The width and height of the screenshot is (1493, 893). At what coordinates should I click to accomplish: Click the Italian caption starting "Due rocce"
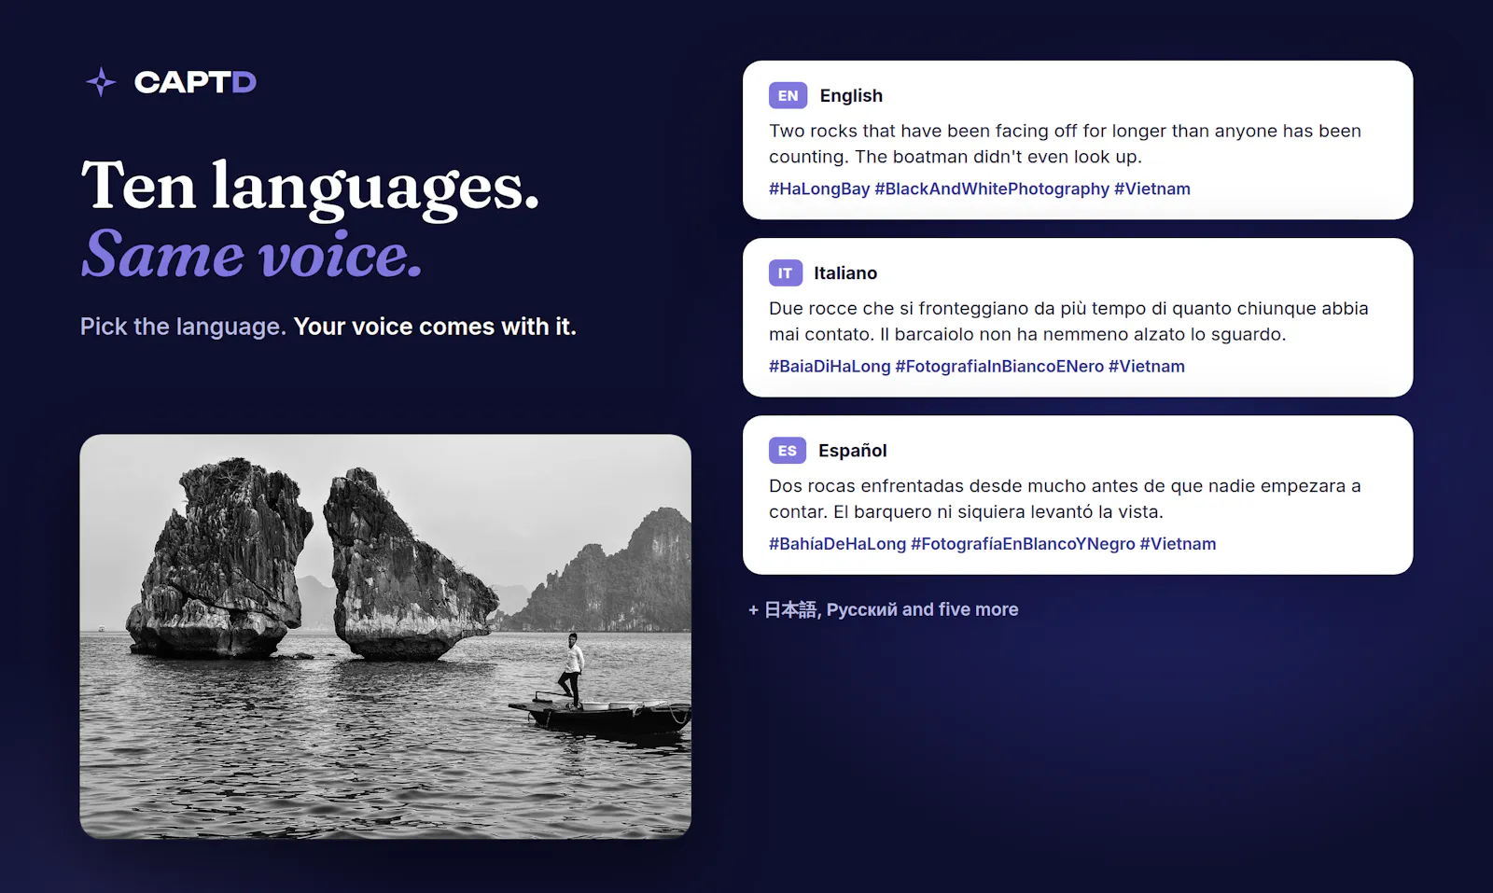(1068, 321)
